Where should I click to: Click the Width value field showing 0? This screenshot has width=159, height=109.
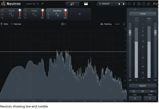pos(150,98)
